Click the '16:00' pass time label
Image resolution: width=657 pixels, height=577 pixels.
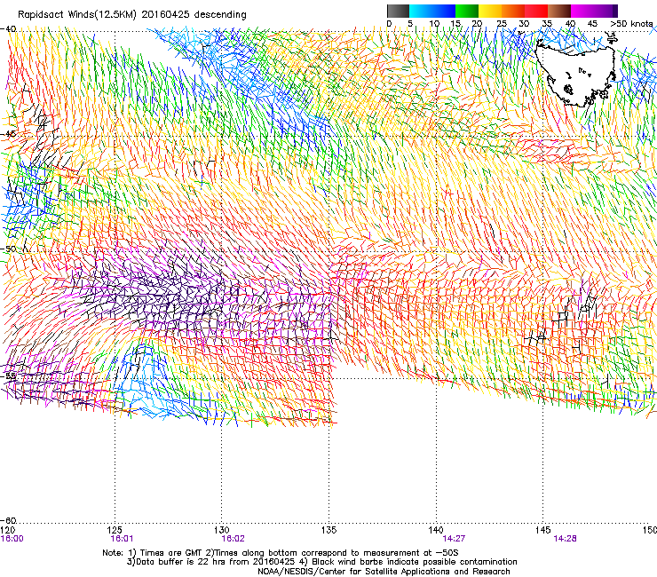pyautogui.click(x=12, y=539)
